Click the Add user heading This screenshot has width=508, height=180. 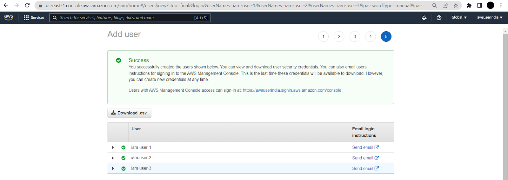tap(124, 34)
